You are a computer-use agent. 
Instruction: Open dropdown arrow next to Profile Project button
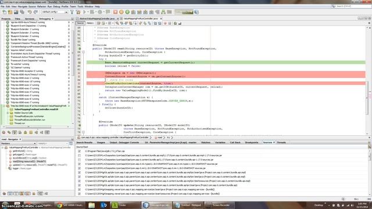pyautogui.click(x=103, y=12)
